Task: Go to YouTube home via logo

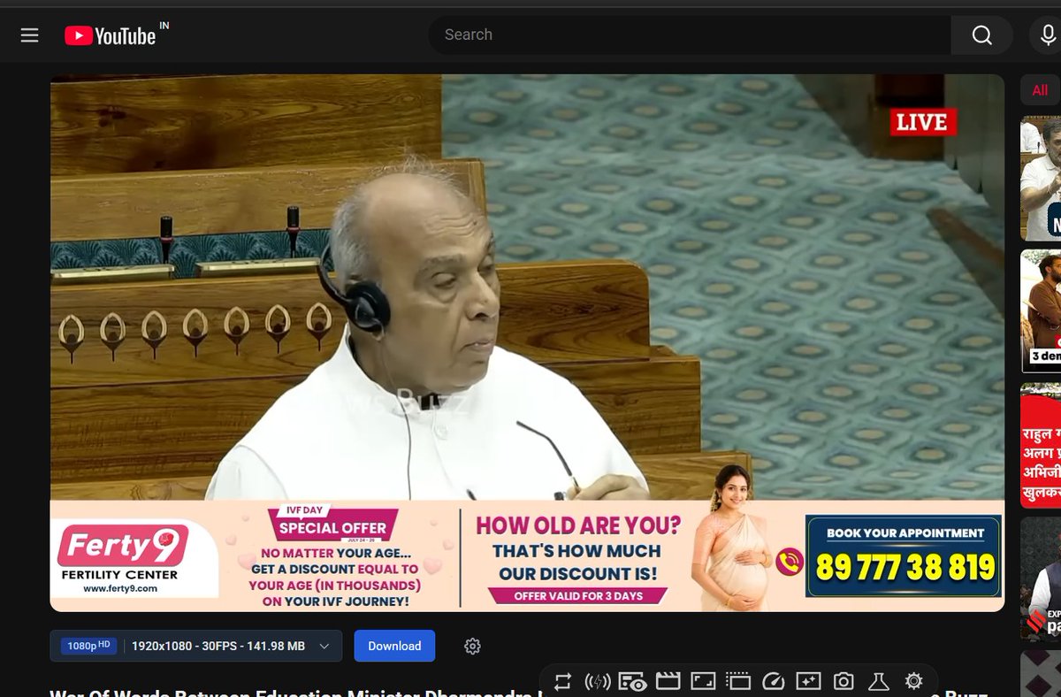Action: (111, 35)
